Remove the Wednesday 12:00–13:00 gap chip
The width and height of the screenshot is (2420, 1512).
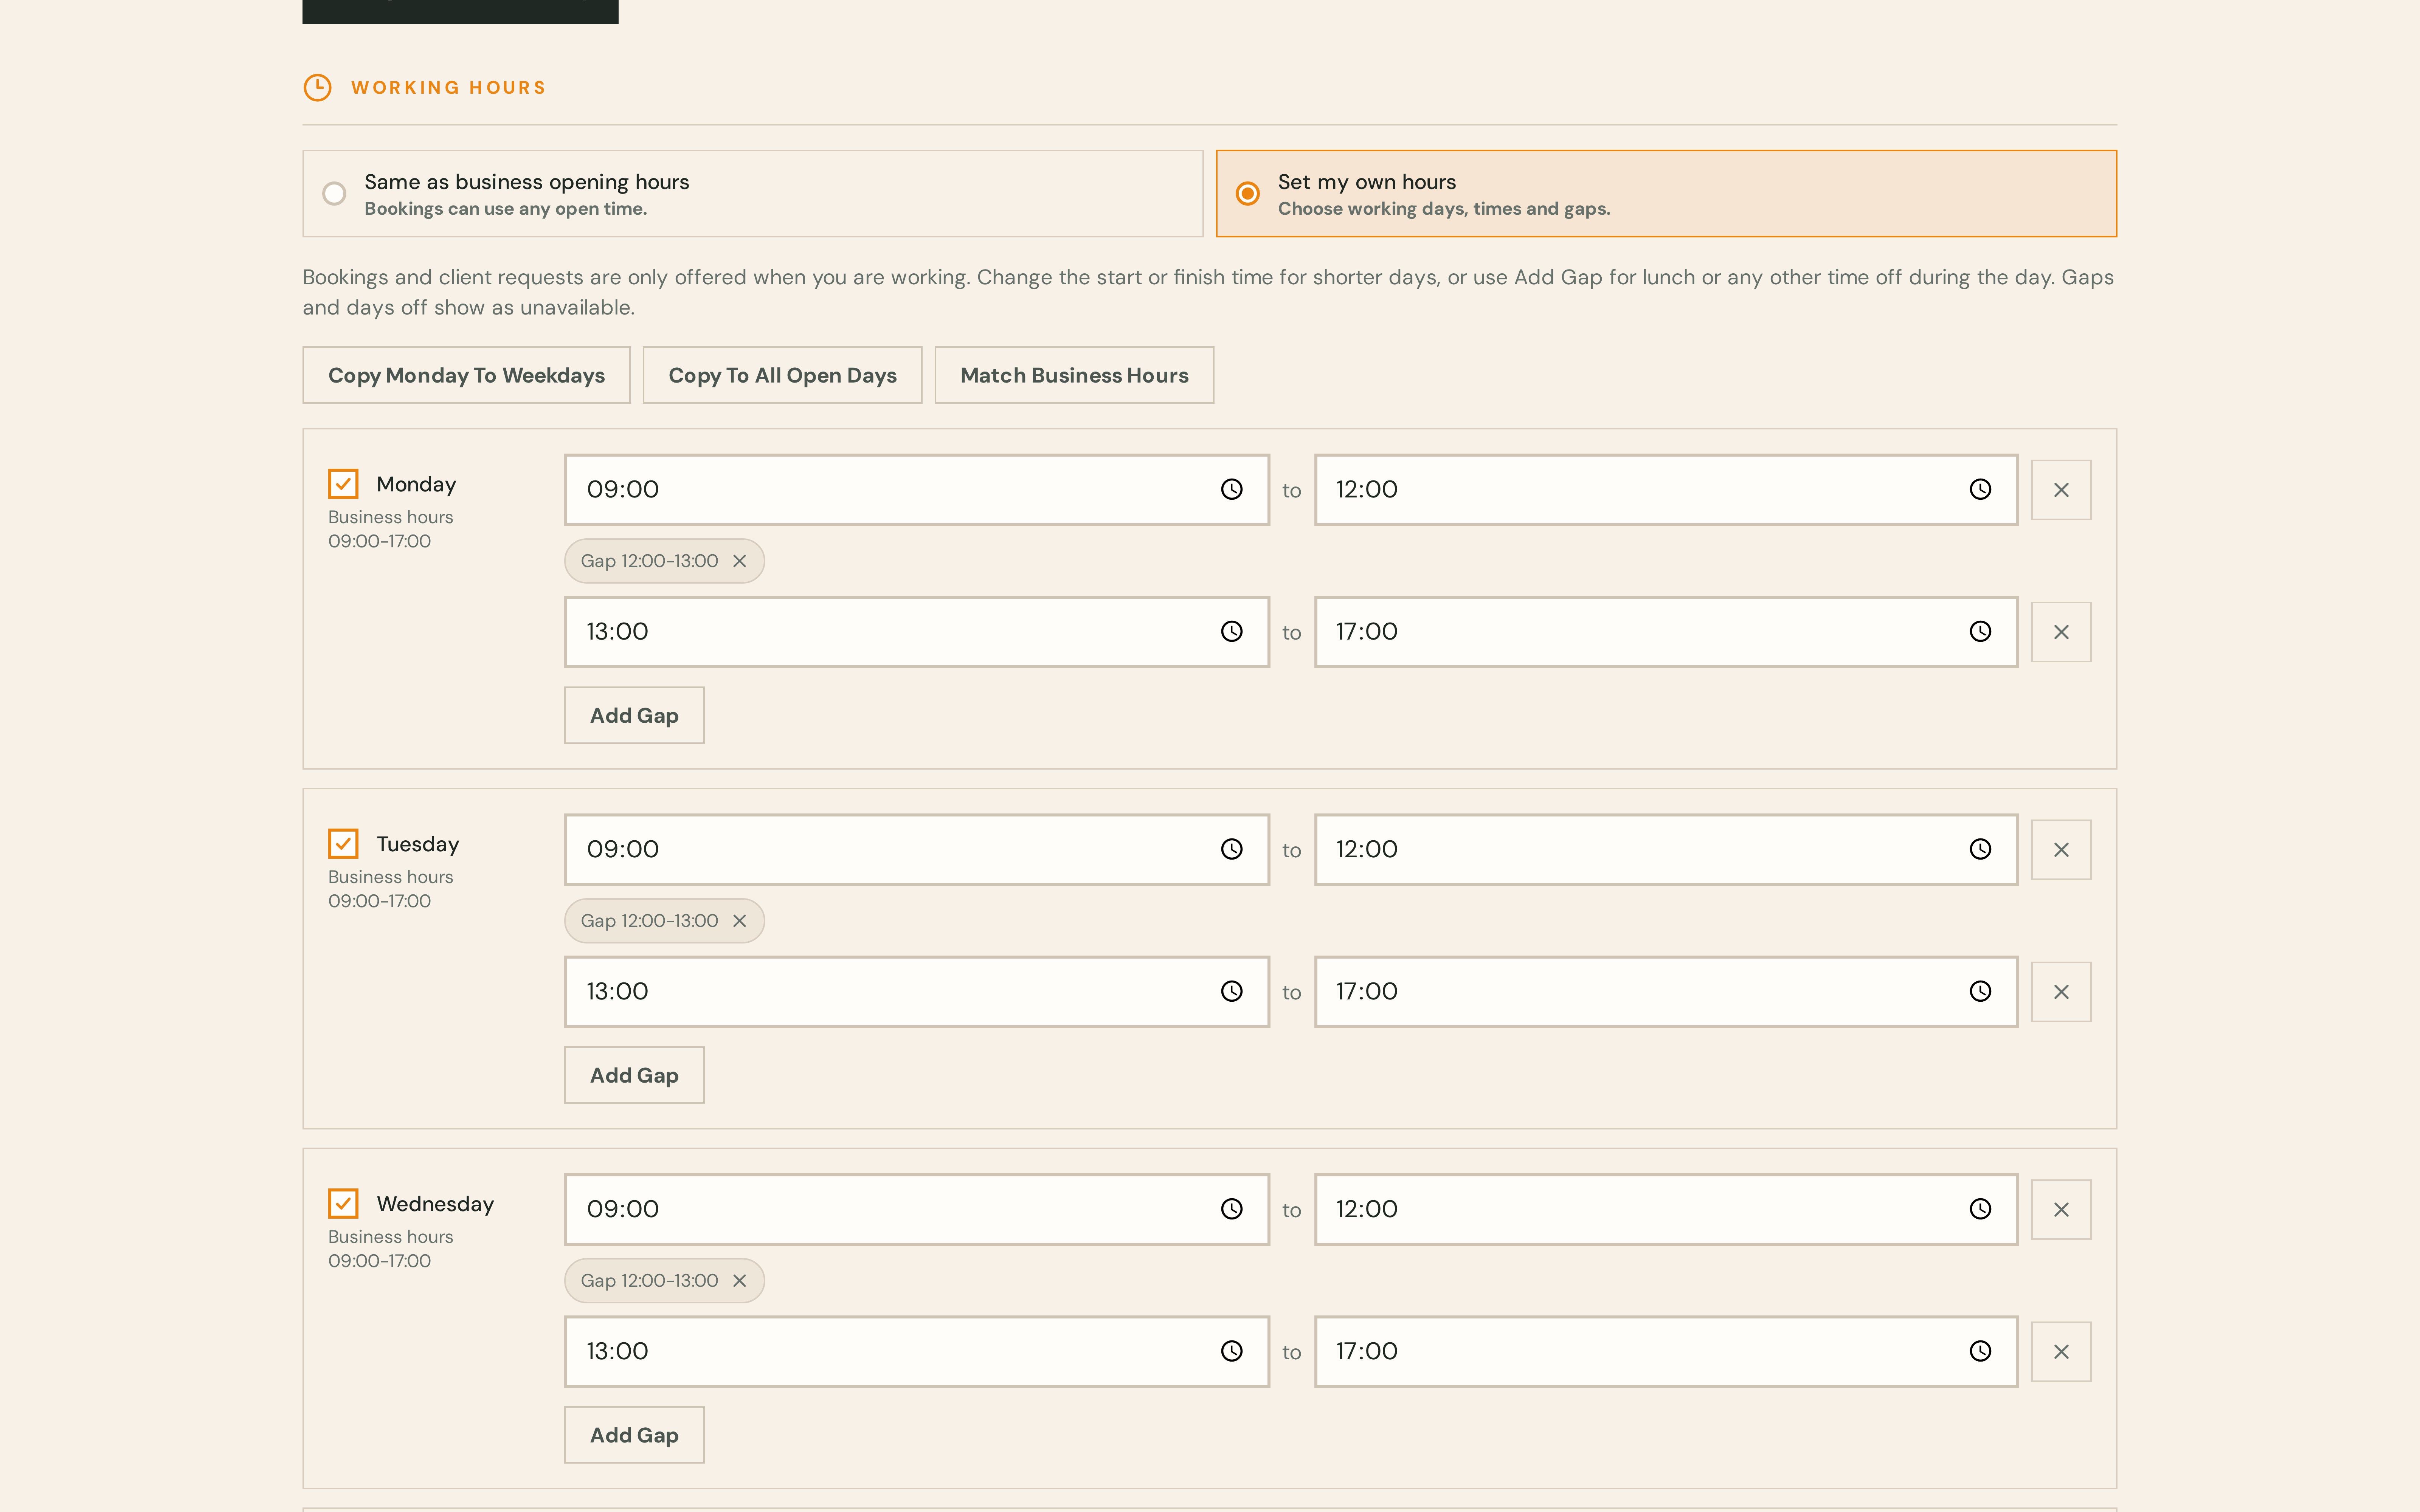739,1281
